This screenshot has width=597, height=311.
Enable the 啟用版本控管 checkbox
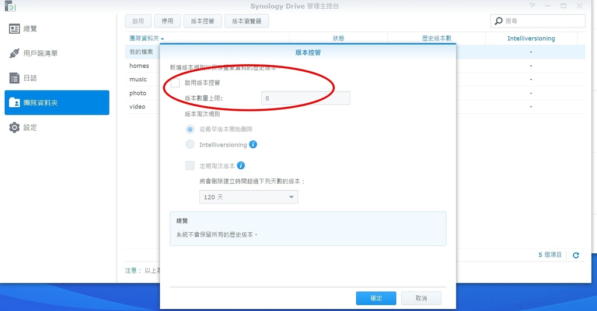point(175,83)
